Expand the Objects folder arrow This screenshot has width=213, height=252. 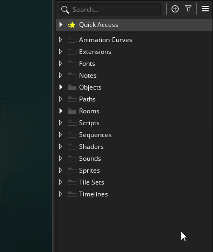(61, 87)
